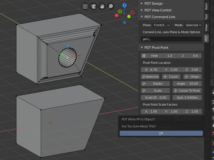The height and width of the screenshot is (160, 214).
Task: Click the camera view icon
Action: click(93, 6)
